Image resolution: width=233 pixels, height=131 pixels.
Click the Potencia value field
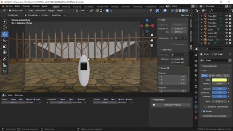(219, 84)
